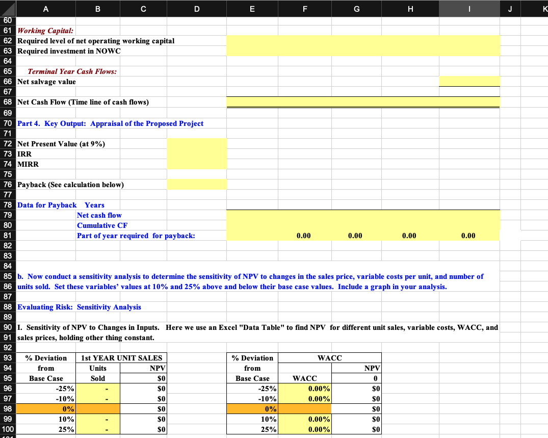The image size is (548, 438).
Task: Click 'Net salvage value' label
Action: coord(46,82)
